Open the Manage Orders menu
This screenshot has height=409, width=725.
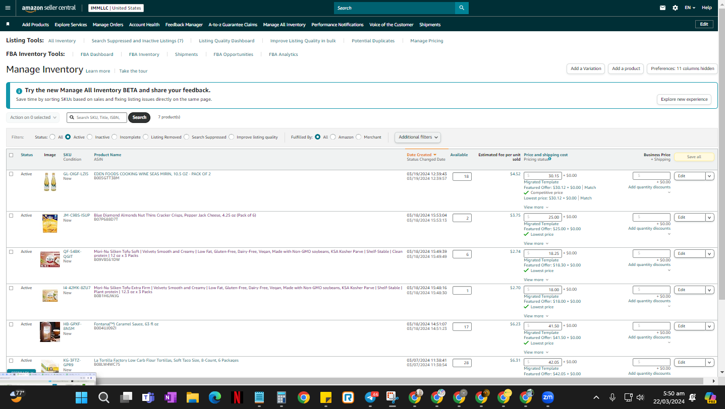click(x=108, y=25)
